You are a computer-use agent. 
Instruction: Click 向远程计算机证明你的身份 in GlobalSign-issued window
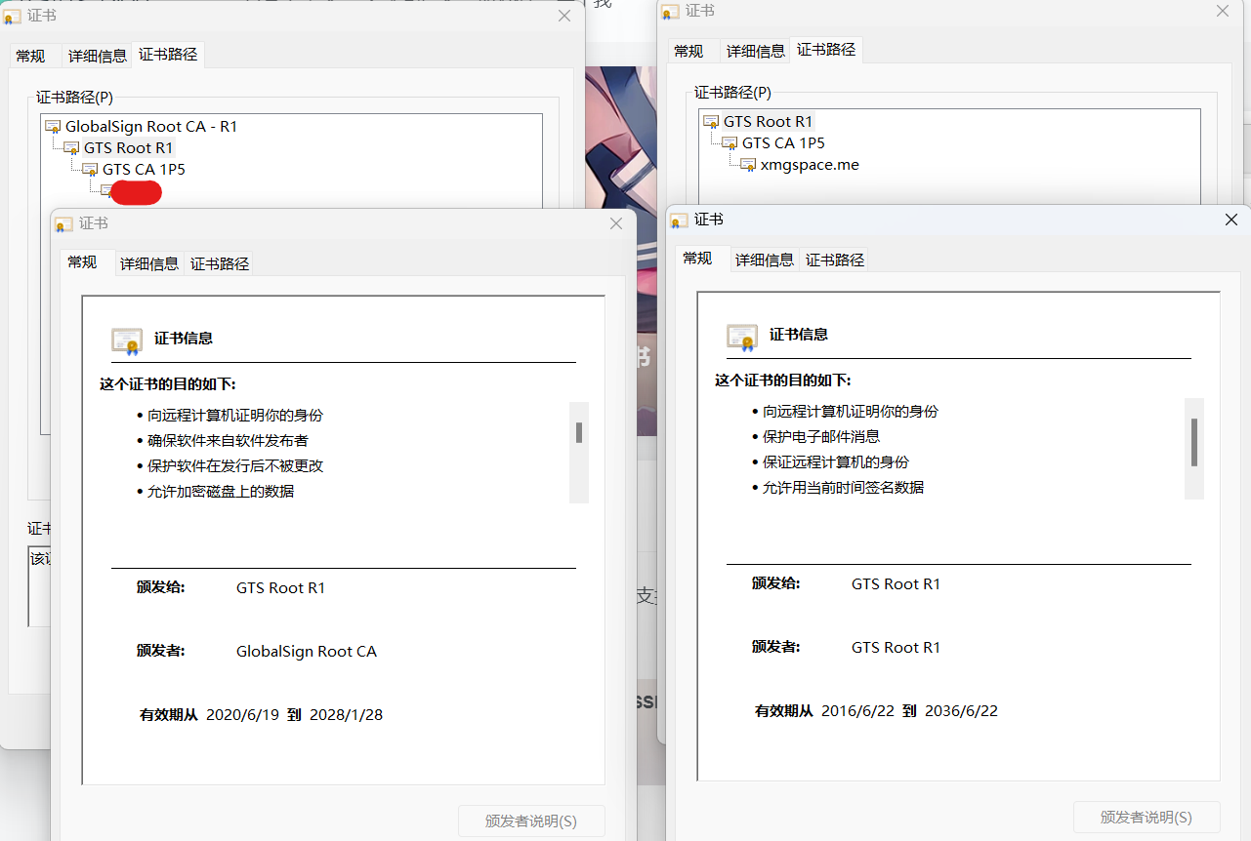(235, 416)
